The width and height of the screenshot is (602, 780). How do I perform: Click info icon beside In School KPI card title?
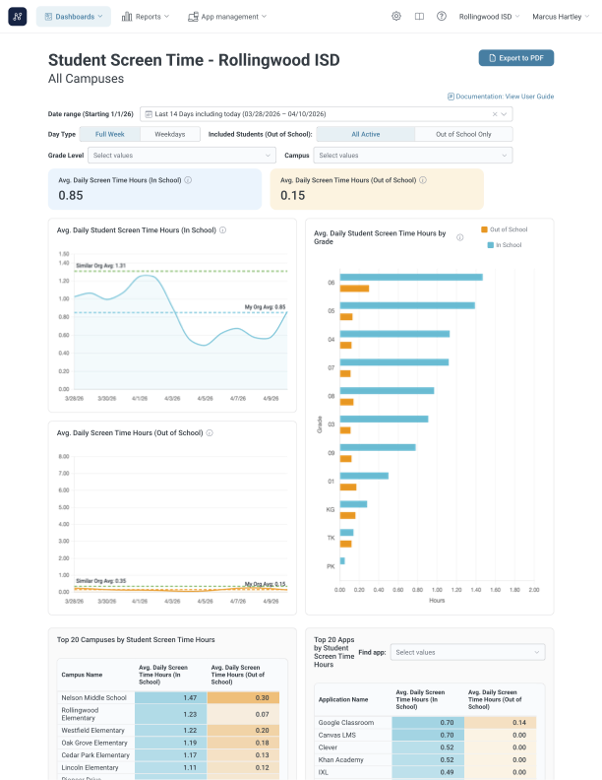click(x=188, y=180)
